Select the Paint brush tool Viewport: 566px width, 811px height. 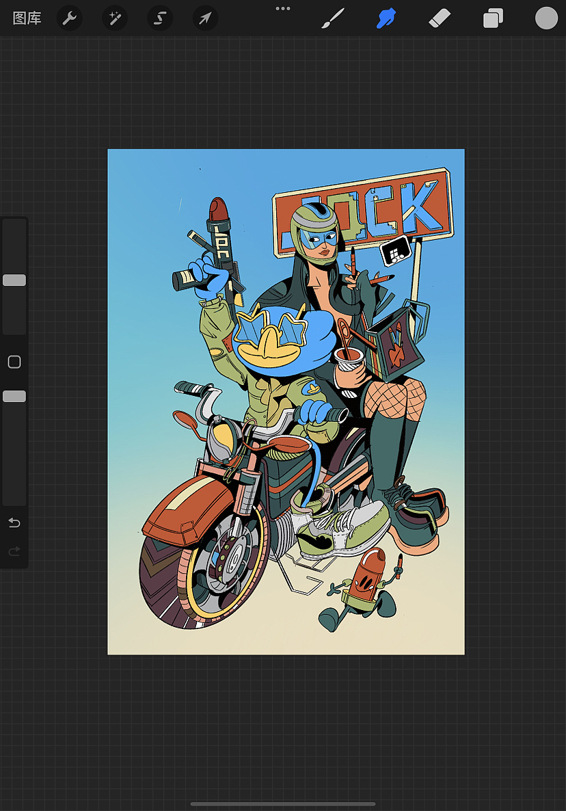(x=332, y=18)
